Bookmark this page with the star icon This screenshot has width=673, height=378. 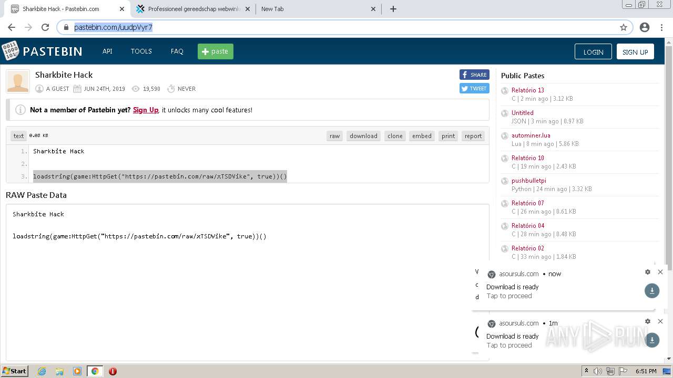pos(624,27)
